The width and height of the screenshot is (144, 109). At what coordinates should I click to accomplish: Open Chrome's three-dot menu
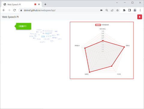pos(140,10)
